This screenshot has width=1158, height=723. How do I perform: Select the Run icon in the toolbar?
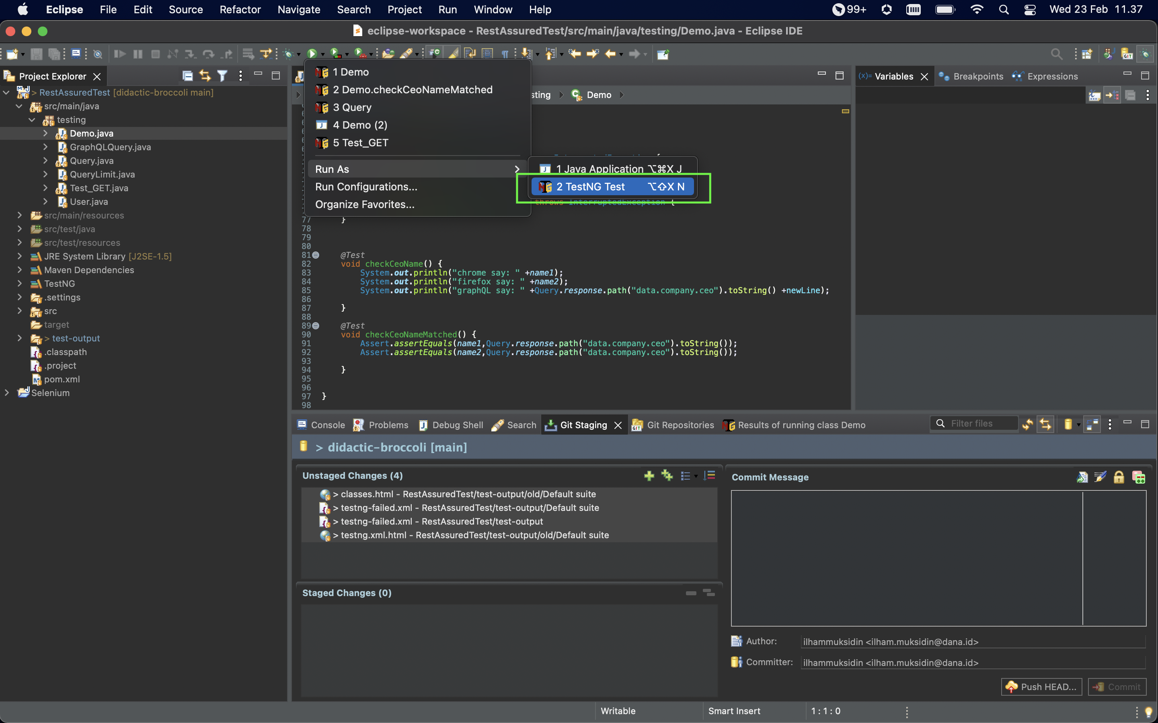click(x=312, y=53)
